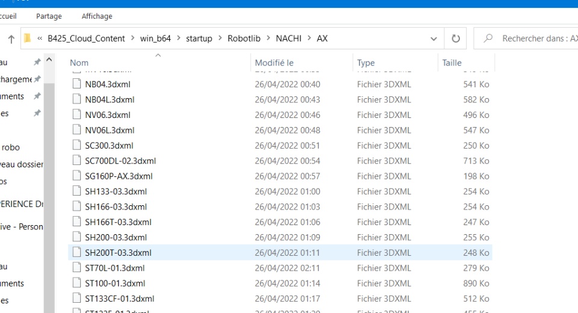Select the SC300.3dxml file name

point(109,146)
